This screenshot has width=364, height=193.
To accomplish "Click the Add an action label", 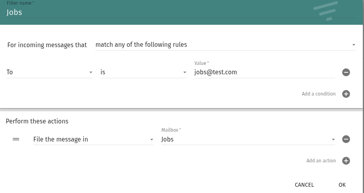I will pyautogui.click(x=321, y=161).
